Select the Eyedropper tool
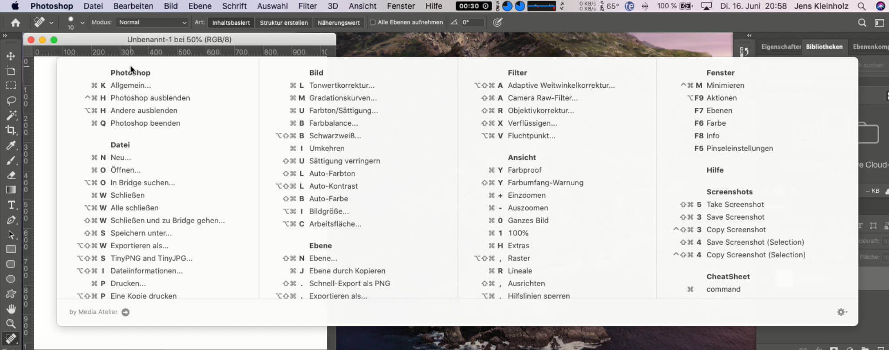Viewport: 889px width, 350px height. pos(11,145)
